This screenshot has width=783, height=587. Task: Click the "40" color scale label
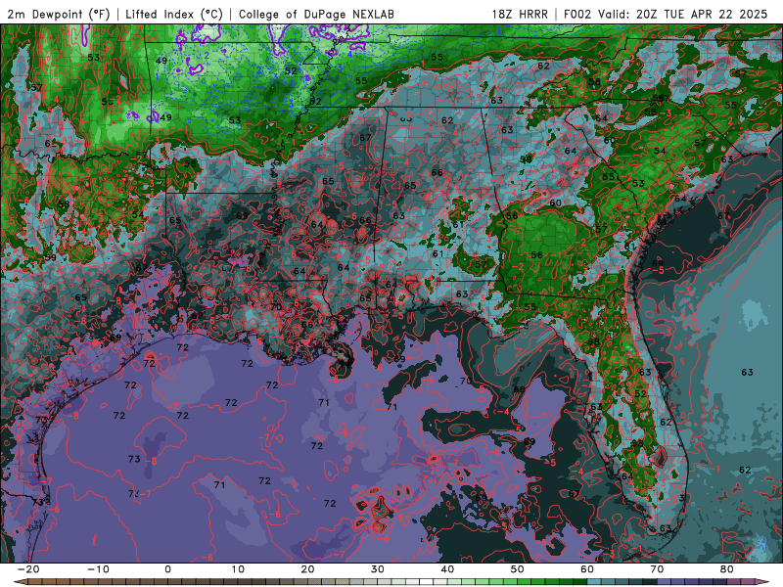(x=447, y=569)
